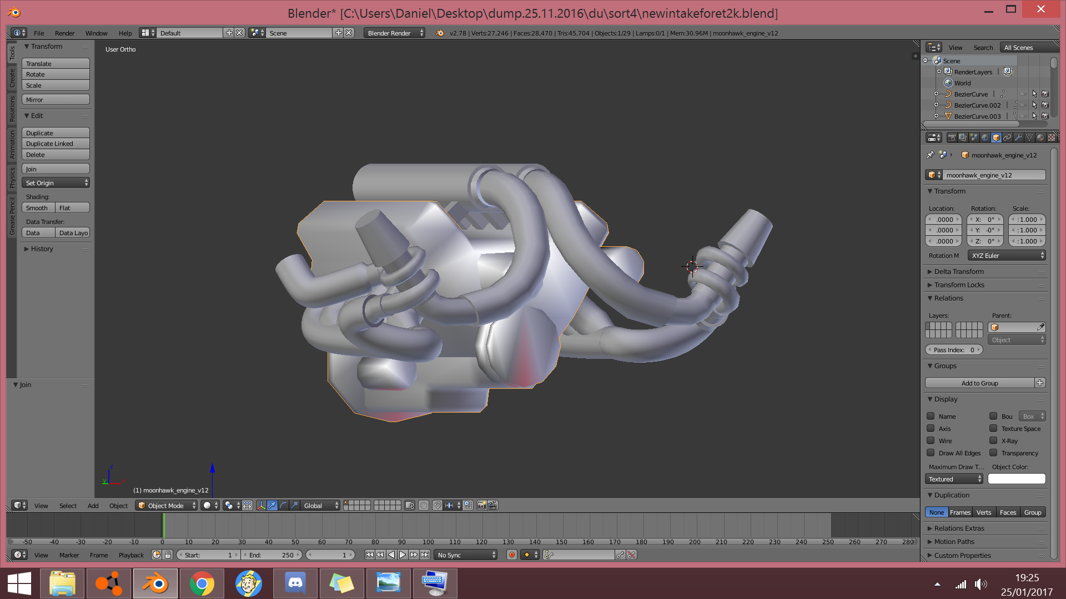This screenshot has height=599, width=1066.
Task: Click the OpenGL render animation clapper icon
Action: 492,505
